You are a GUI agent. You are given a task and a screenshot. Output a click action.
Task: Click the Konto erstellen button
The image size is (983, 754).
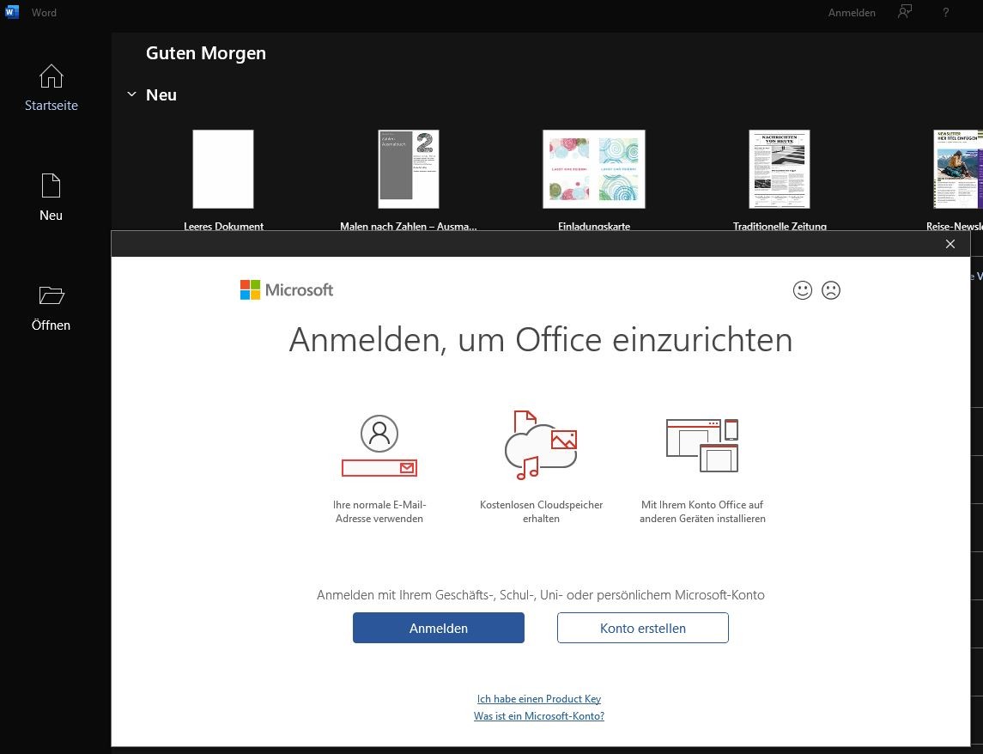pos(642,628)
